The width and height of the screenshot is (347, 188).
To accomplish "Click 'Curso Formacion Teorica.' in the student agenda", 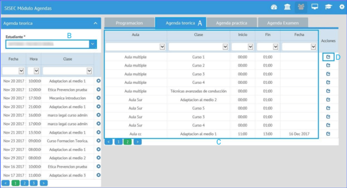I will coord(67,141).
